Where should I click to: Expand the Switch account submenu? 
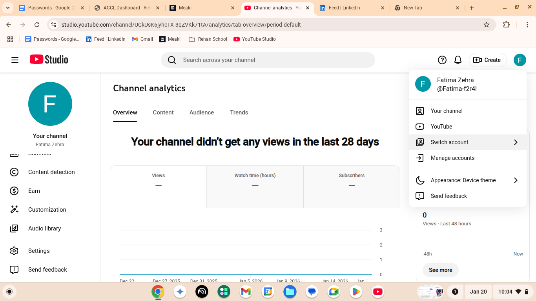click(x=516, y=142)
